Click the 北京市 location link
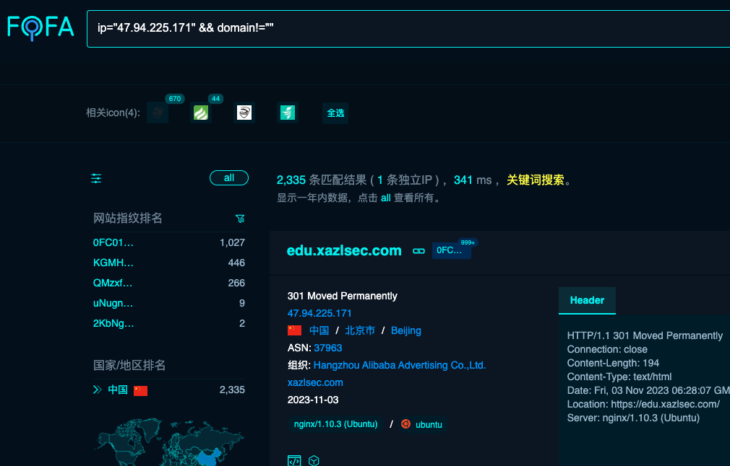This screenshot has height=466, width=730. (360, 330)
